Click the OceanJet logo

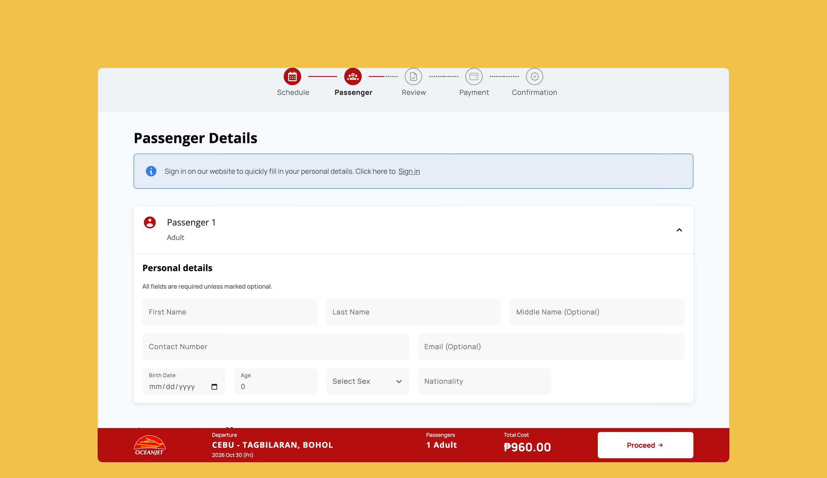149,445
